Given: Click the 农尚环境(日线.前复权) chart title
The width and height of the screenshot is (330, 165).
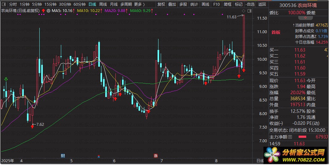Looking at the screenshot, I should click(20, 10).
